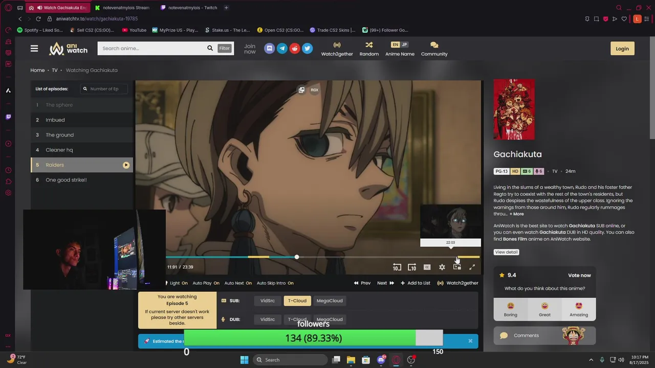Open Watch2gether in the header
Viewport: 655px width, 368px height.
337,49
